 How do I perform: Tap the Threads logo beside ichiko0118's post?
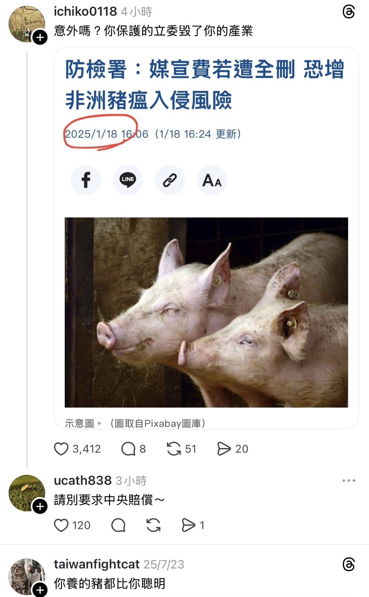click(x=349, y=12)
